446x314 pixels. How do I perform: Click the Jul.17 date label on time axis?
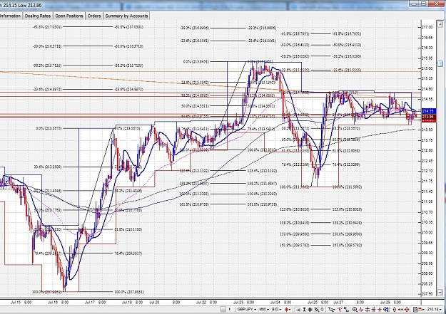click(90, 303)
